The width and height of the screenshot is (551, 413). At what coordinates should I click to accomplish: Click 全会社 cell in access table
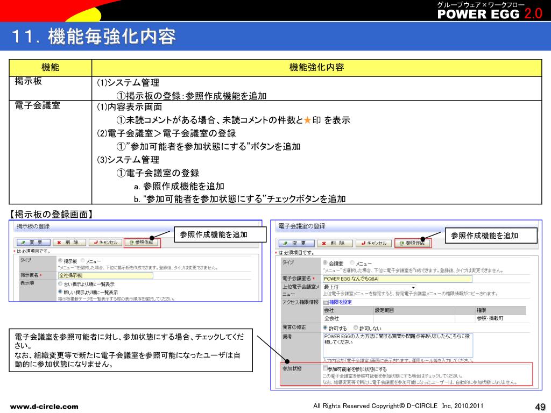point(331,318)
